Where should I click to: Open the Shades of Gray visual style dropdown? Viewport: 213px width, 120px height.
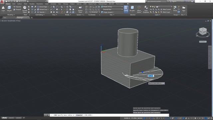[x=112, y=7]
